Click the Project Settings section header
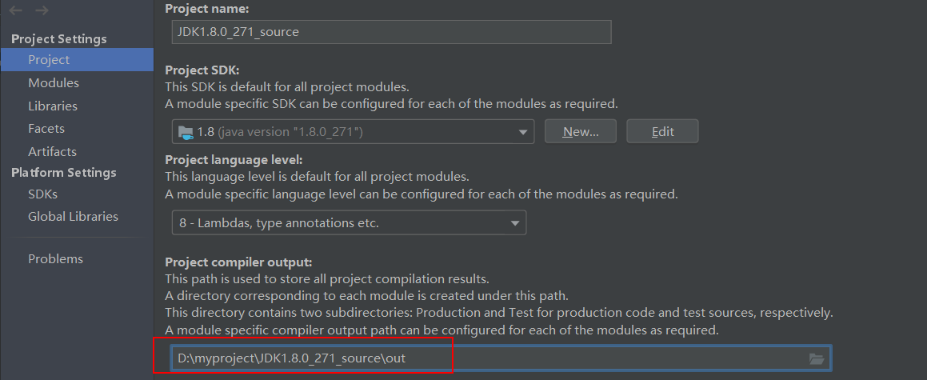 tap(59, 38)
